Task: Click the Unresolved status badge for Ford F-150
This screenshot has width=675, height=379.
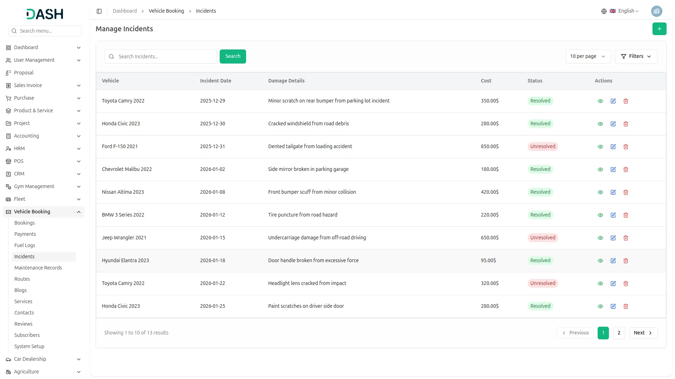Action: (542, 147)
